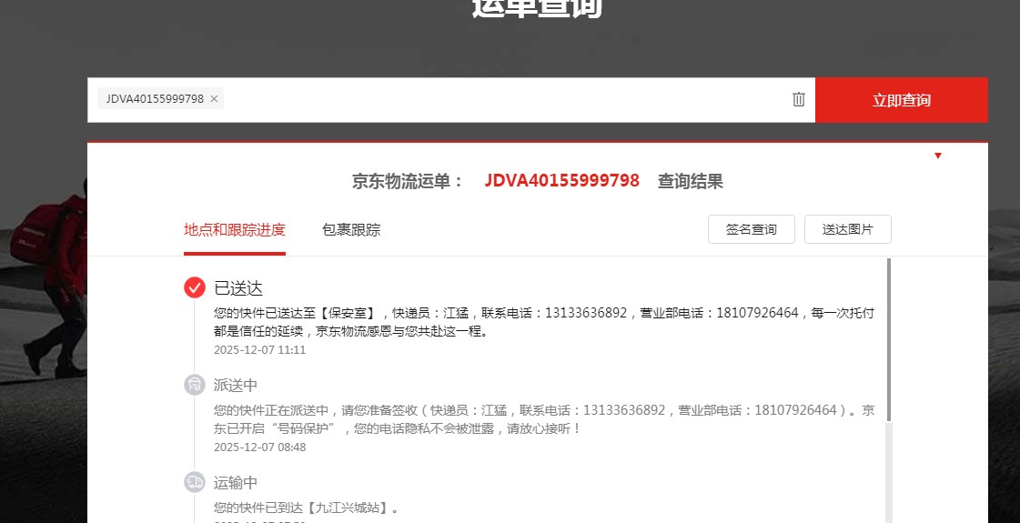Remove the JDVA40155999798 tag with its ×
The image size is (1020, 523).
coord(214,99)
